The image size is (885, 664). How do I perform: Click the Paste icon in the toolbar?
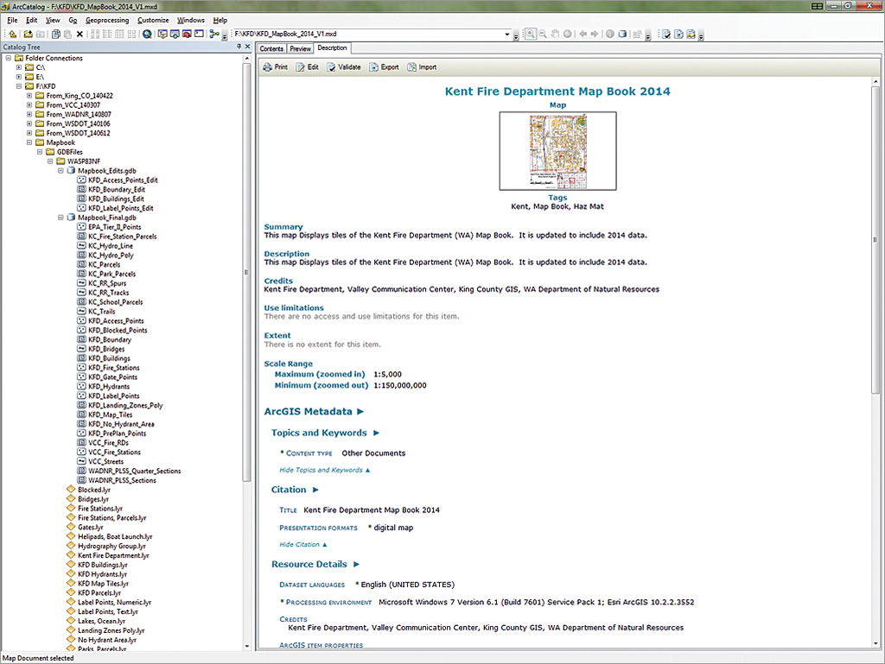pyautogui.click(x=67, y=34)
